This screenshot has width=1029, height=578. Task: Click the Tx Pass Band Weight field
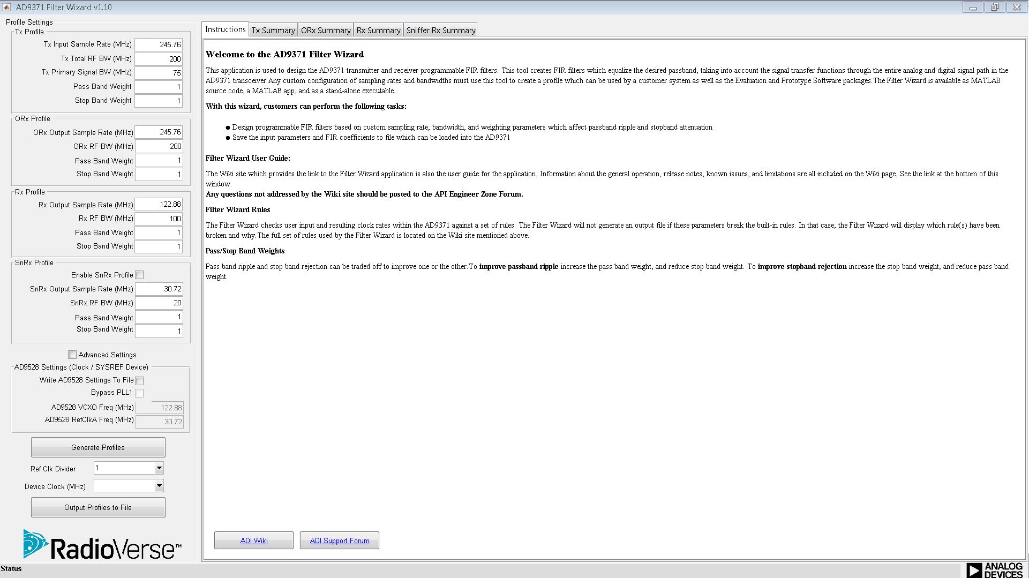tap(159, 87)
